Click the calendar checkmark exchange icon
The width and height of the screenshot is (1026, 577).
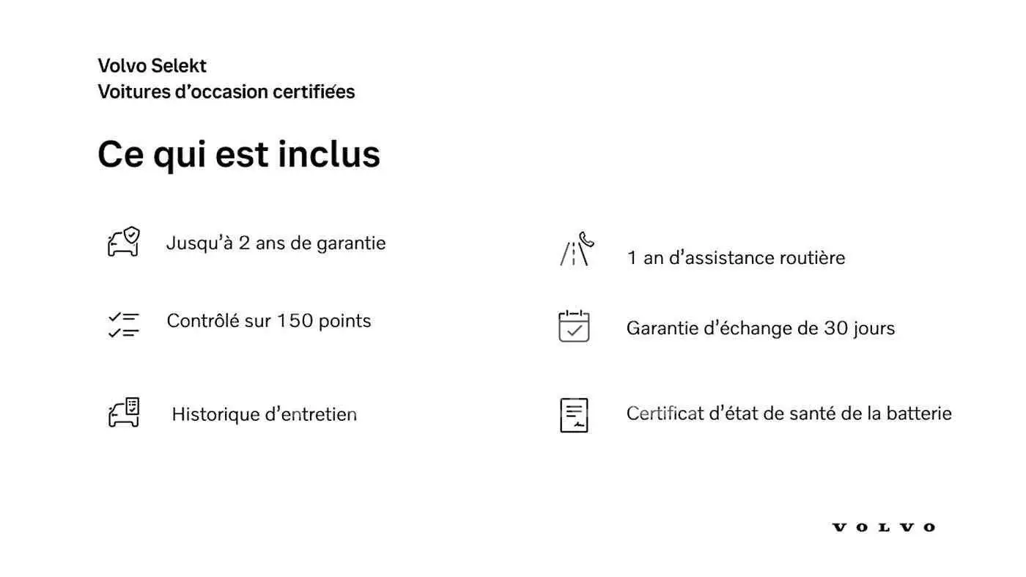click(x=574, y=326)
